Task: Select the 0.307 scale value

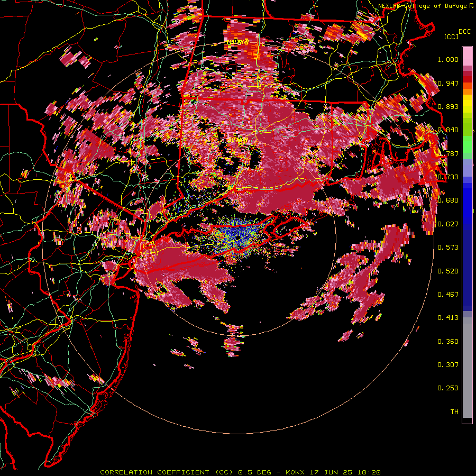Action: 448,365
